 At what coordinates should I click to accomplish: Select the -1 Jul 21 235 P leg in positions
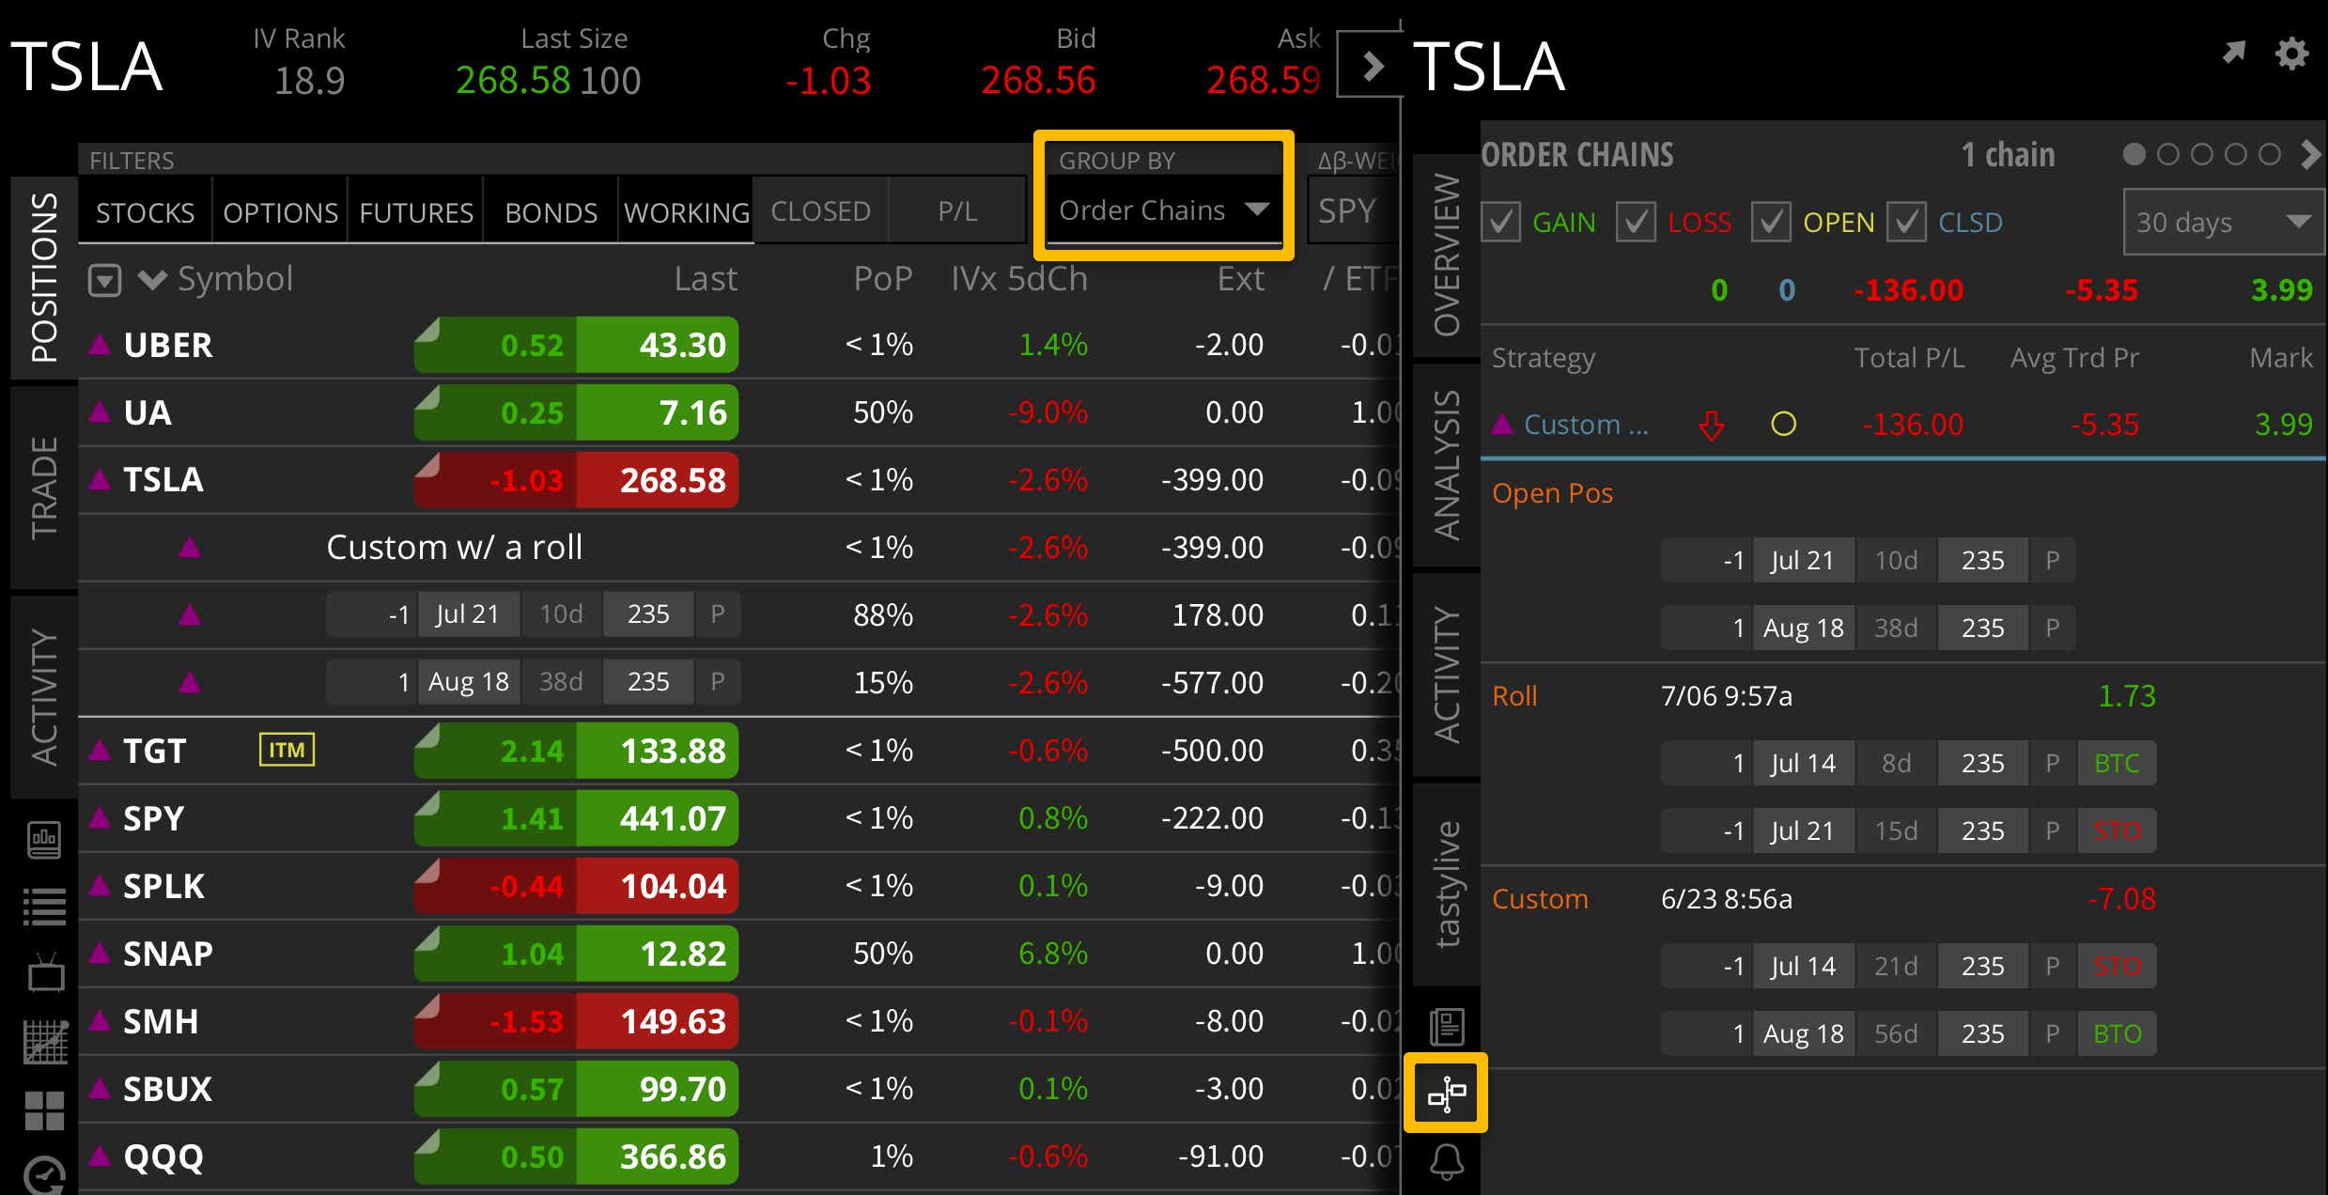coord(533,613)
